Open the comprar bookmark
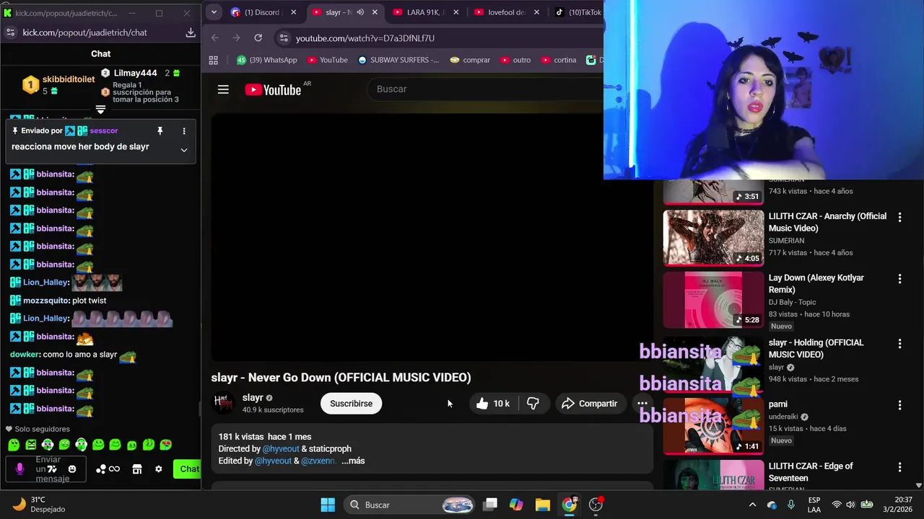 470,60
